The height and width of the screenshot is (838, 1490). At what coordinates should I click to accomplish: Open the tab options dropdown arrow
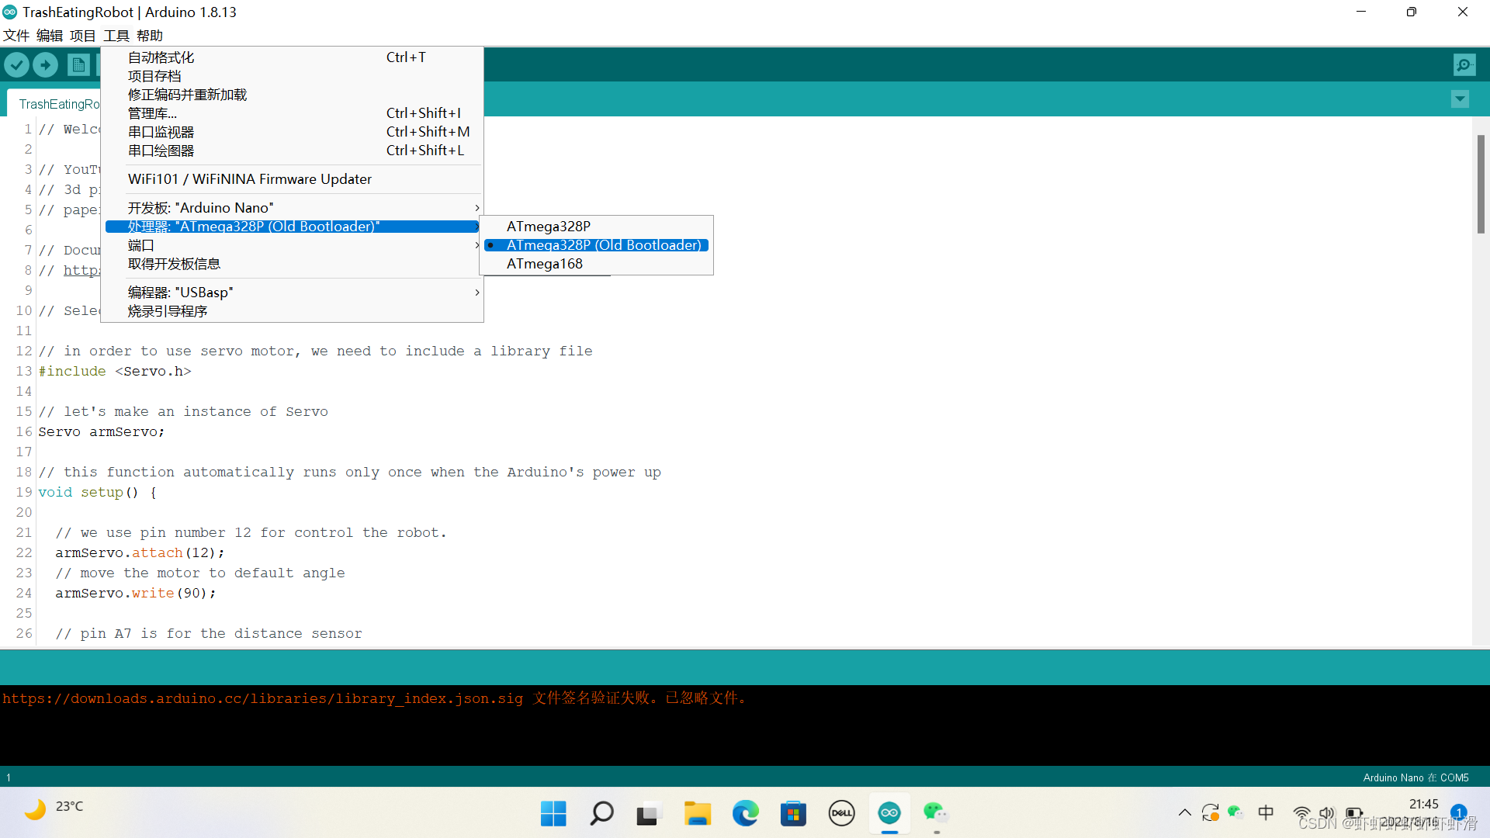1460,99
